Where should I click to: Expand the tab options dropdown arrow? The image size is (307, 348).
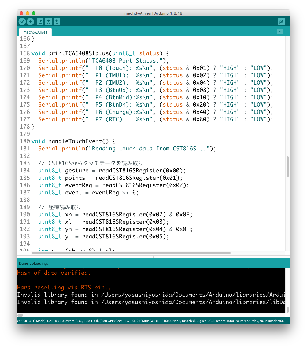pos(280,31)
